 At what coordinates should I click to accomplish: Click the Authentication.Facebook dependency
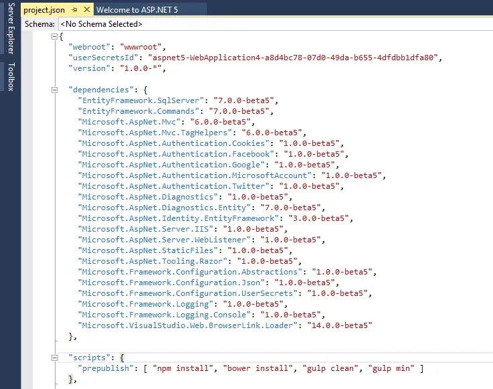pyautogui.click(x=176, y=154)
